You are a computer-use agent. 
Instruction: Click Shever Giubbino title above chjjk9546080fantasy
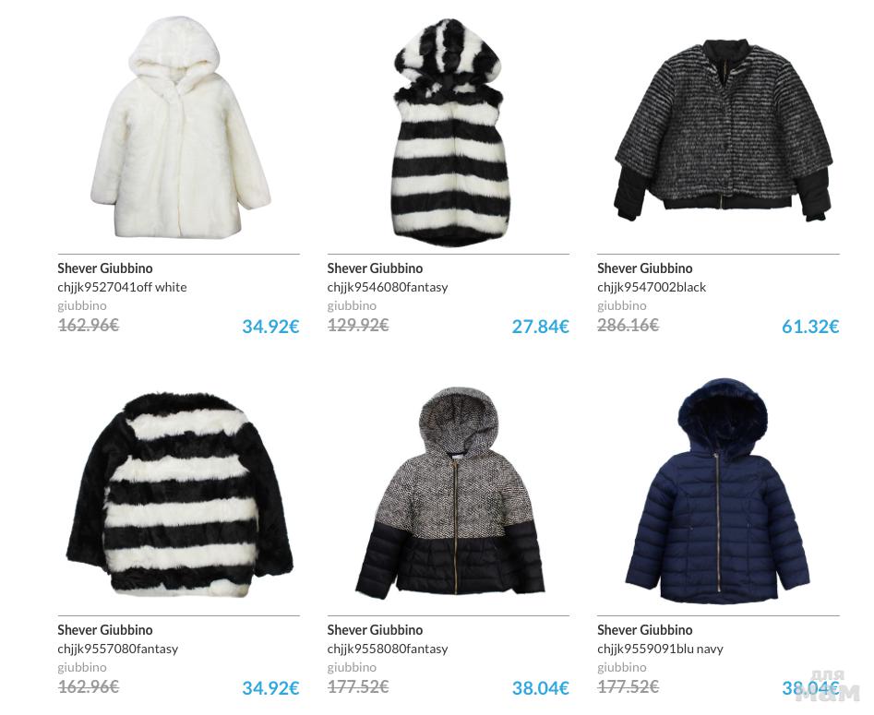(375, 268)
